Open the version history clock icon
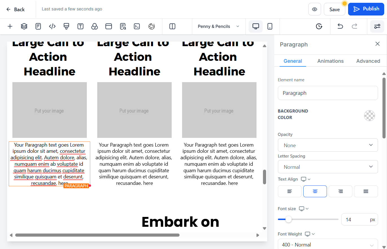This screenshot has width=387, height=249. (x=319, y=26)
